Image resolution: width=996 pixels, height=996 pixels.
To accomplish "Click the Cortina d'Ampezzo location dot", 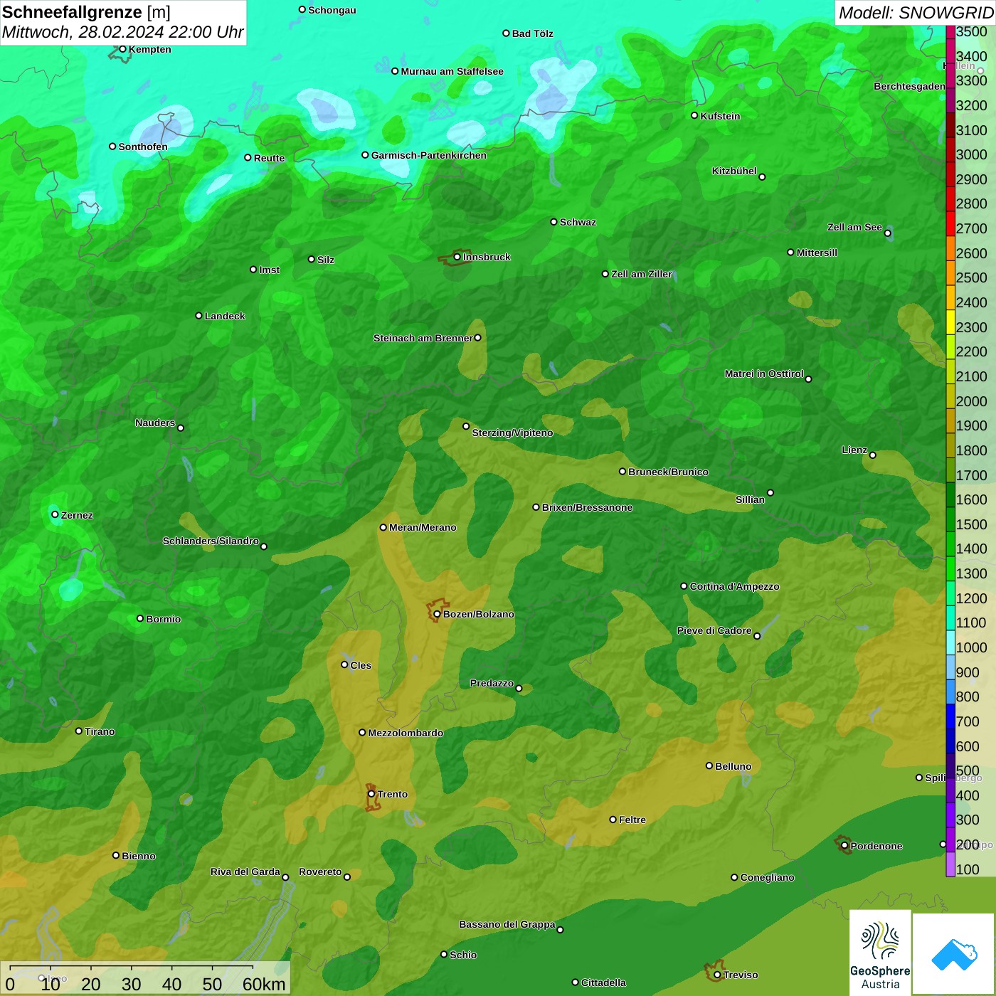I will (684, 586).
